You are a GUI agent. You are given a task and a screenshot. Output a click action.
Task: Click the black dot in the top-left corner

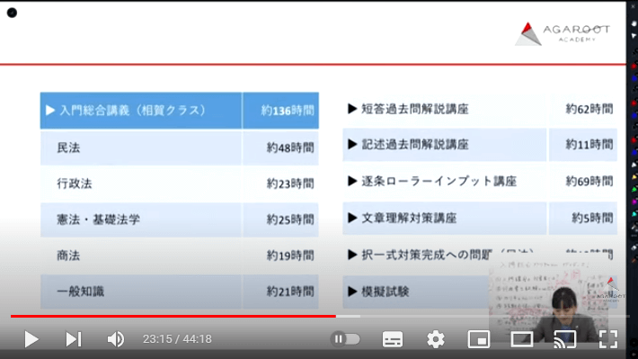pos(12,13)
